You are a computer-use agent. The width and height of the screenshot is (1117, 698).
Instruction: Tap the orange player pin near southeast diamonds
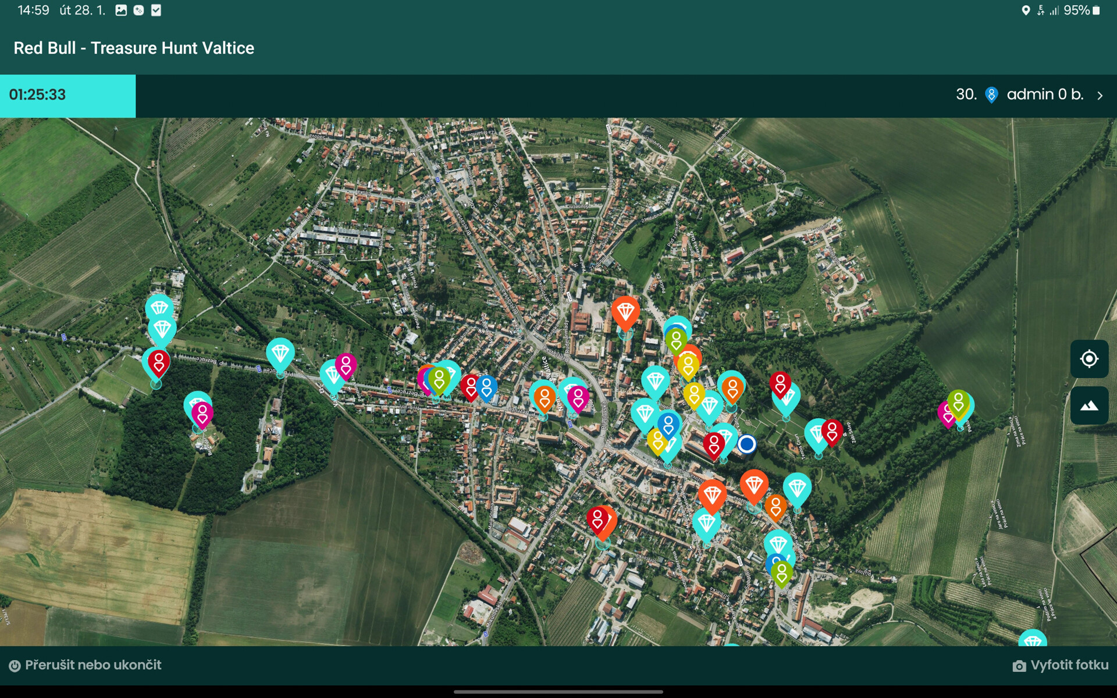tap(776, 507)
